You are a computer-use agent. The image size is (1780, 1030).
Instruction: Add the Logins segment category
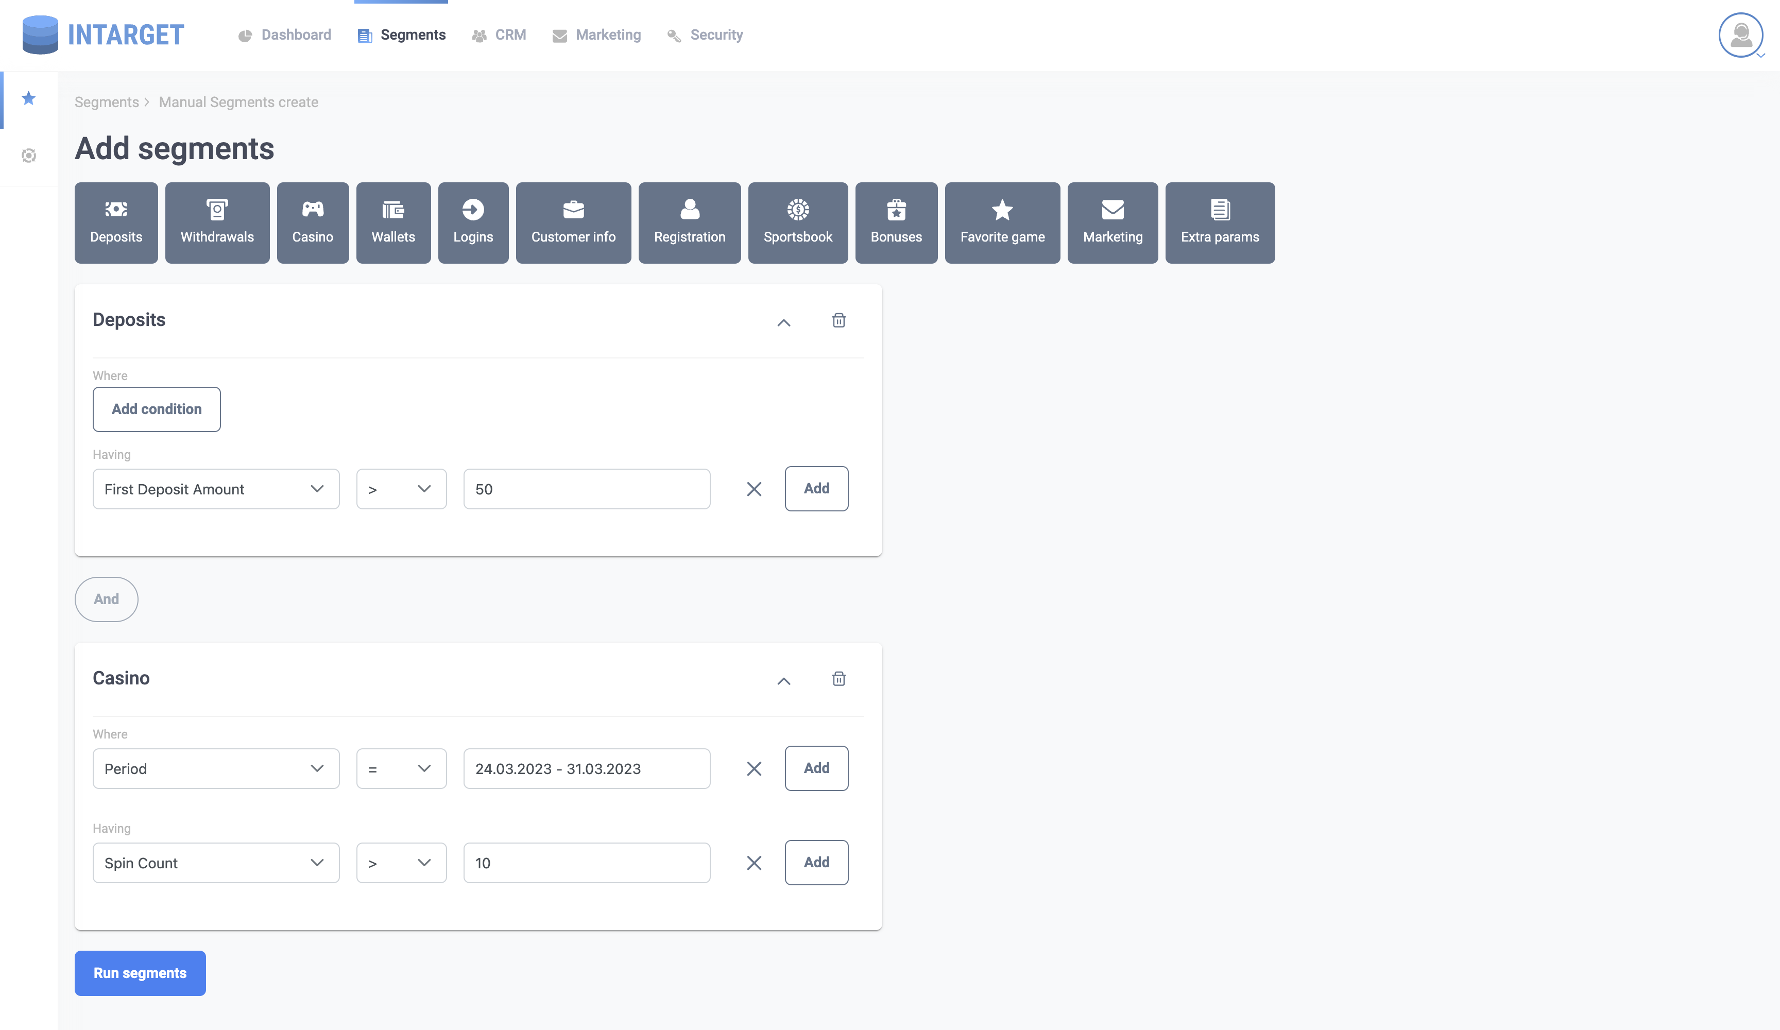(473, 222)
